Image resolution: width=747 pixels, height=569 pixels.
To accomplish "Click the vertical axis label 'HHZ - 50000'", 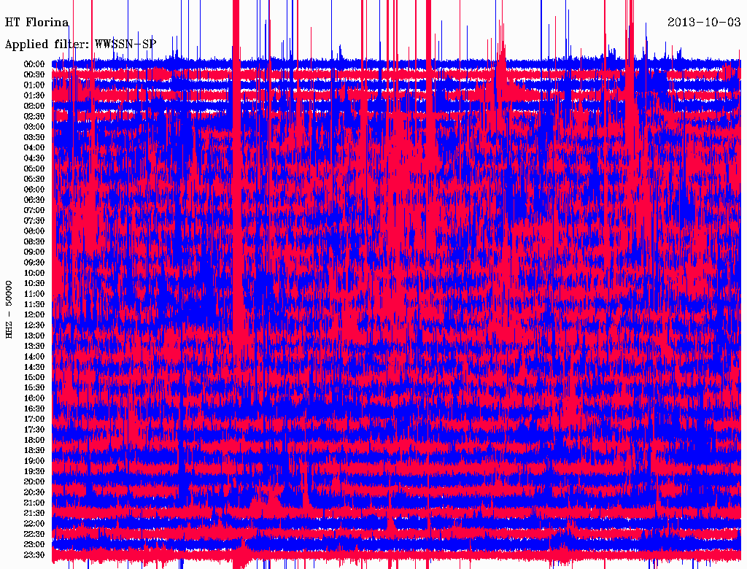I will [9, 309].
